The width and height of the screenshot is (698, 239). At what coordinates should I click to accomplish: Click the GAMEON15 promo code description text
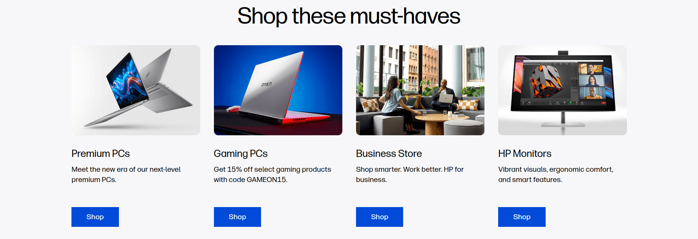272,174
